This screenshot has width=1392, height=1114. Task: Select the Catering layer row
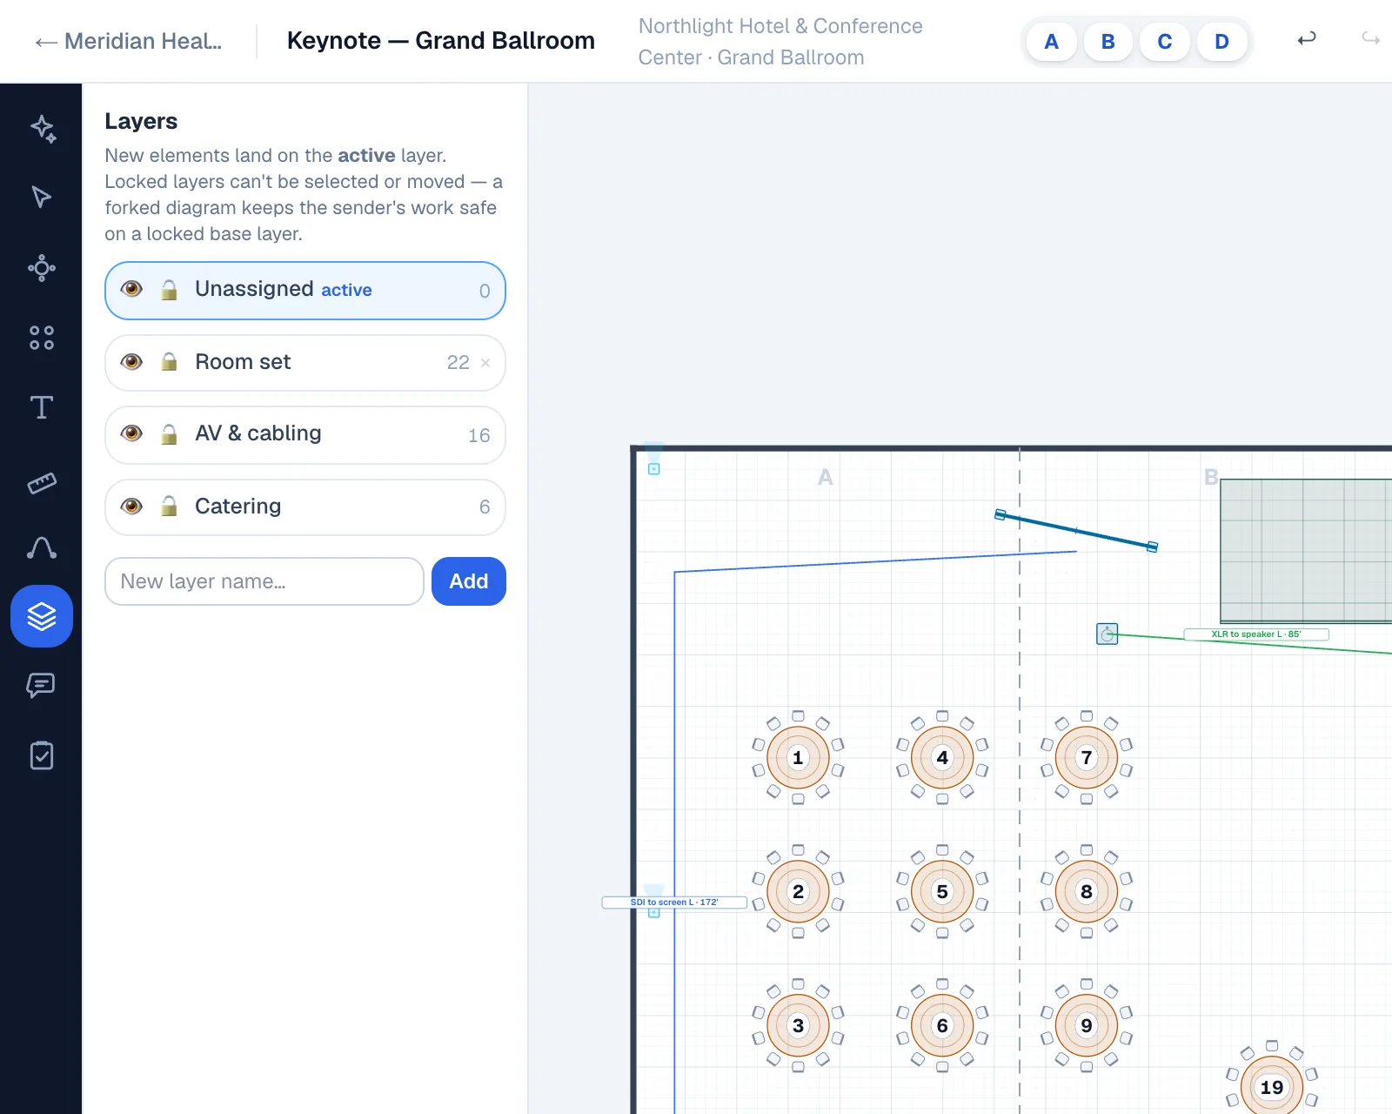pyautogui.click(x=304, y=507)
